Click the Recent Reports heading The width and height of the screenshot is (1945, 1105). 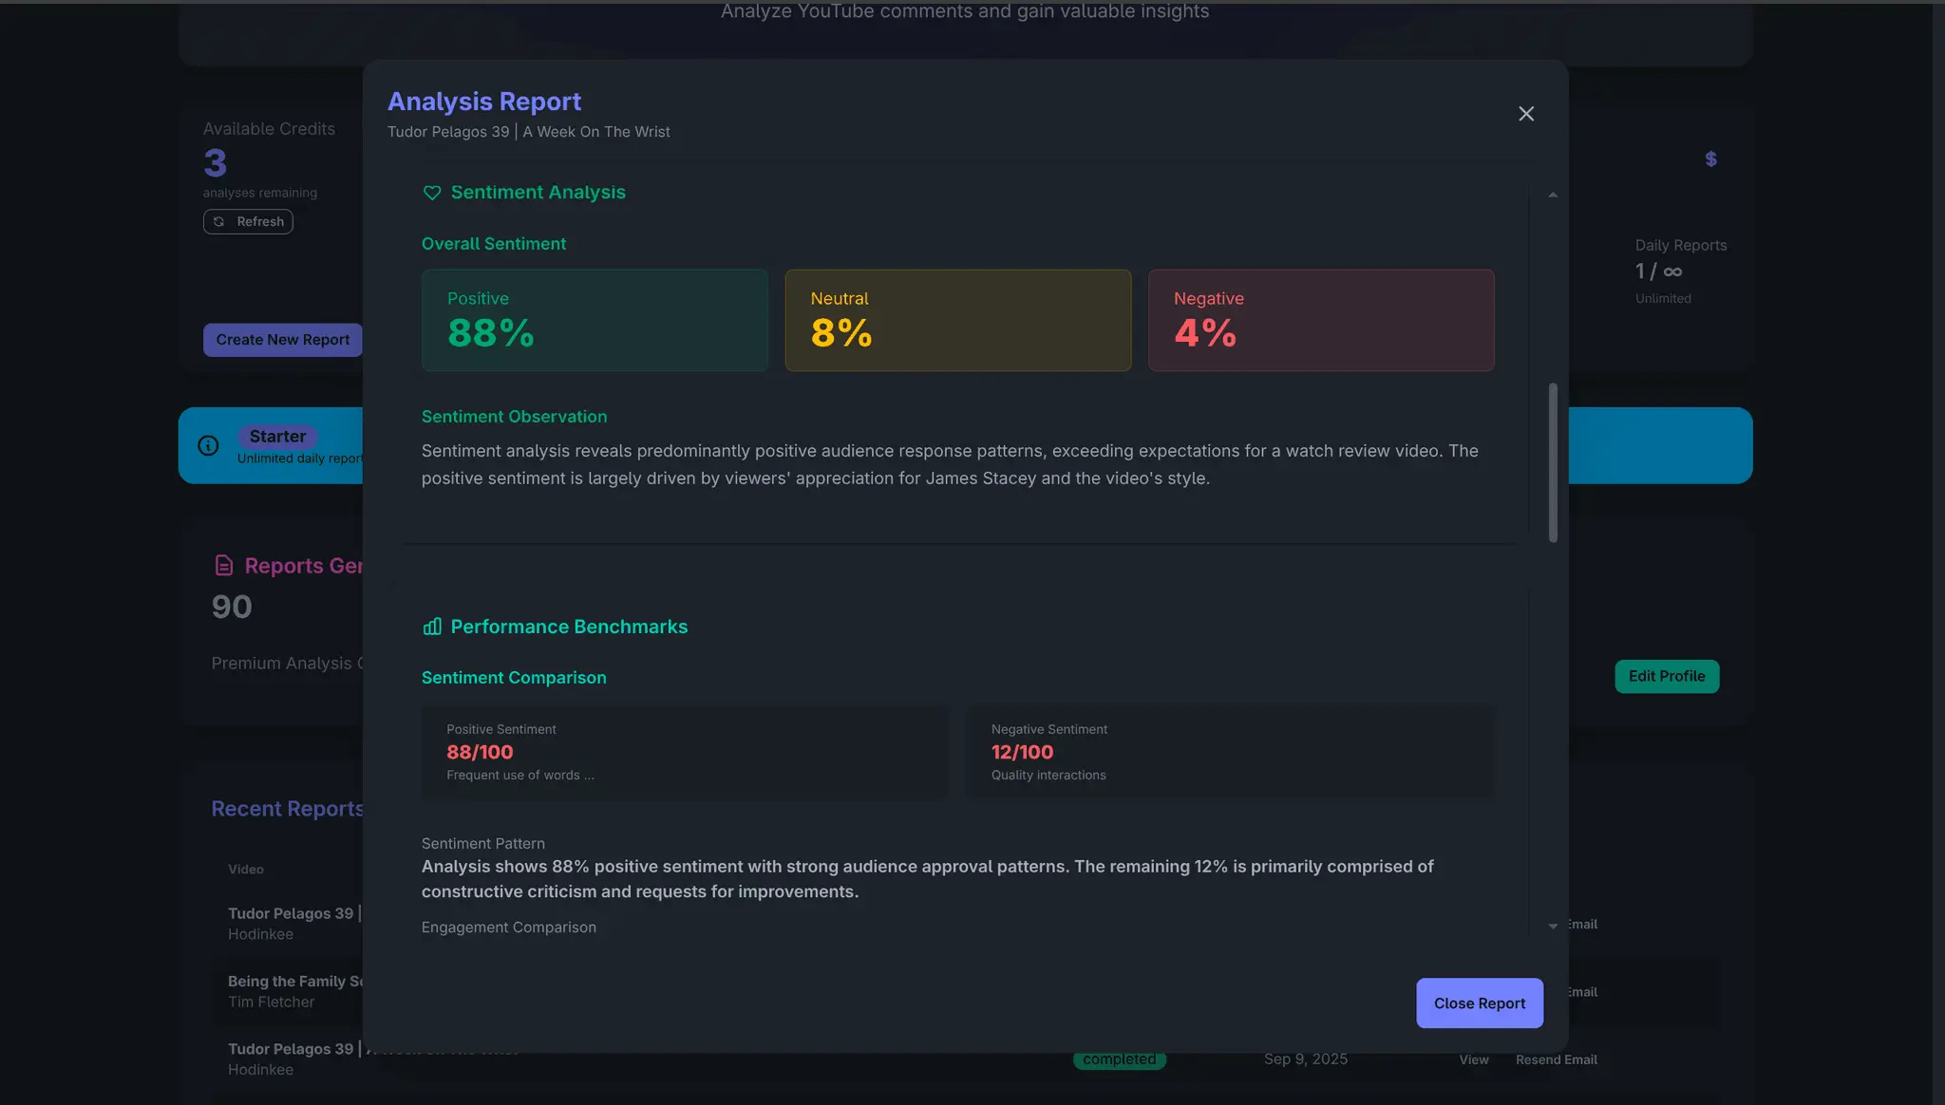click(287, 809)
